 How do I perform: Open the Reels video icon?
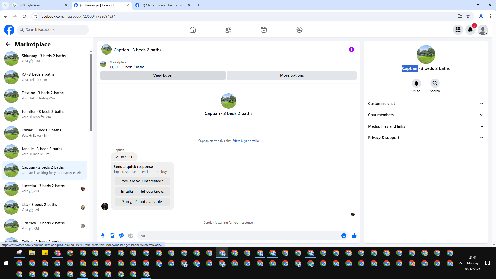[264, 30]
